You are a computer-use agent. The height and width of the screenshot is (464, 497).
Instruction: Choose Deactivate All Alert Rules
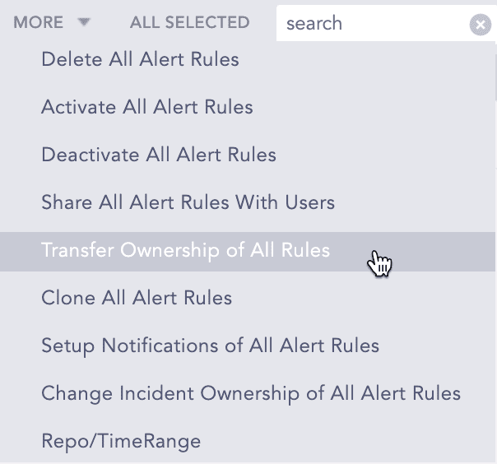tap(159, 155)
